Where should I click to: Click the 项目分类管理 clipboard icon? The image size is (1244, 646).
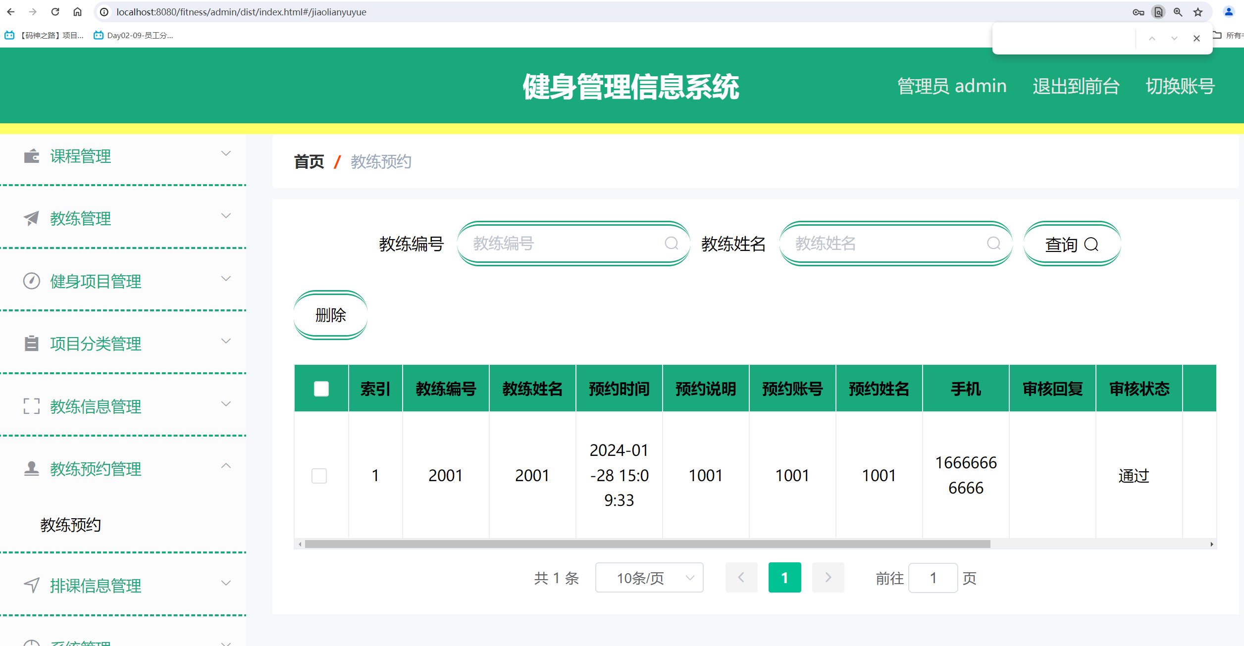click(31, 343)
